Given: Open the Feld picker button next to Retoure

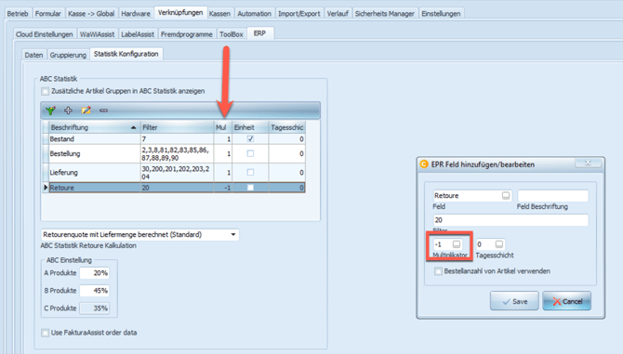Looking at the screenshot, I should [x=506, y=196].
